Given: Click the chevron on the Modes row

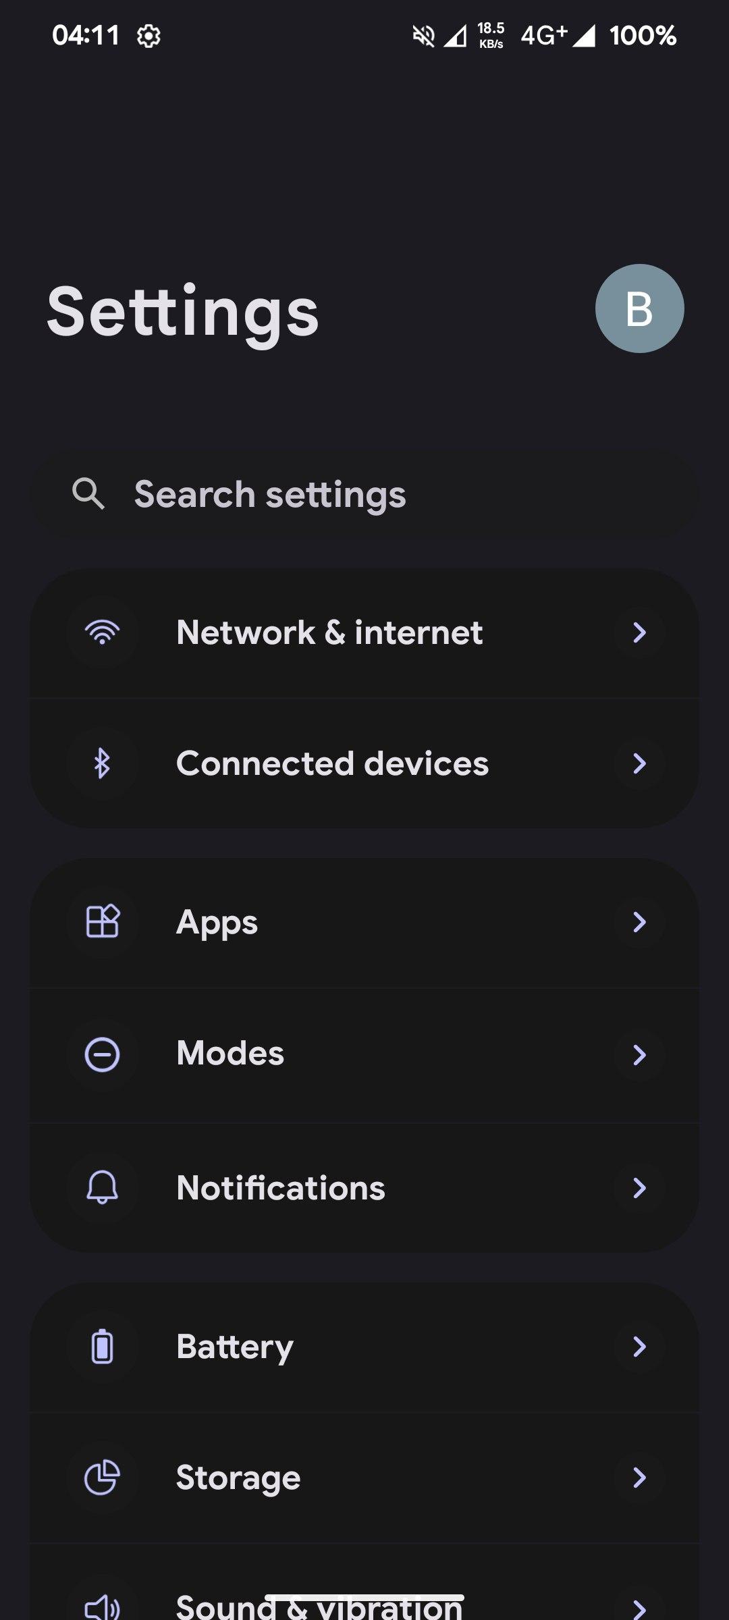Looking at the screenshot, I should coord(639,1054).
